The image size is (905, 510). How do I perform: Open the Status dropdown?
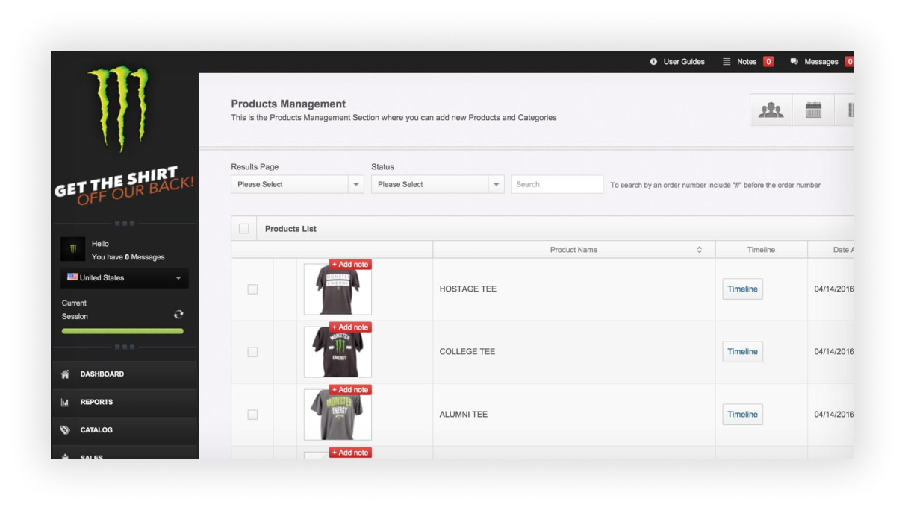[x=438, y=184]
